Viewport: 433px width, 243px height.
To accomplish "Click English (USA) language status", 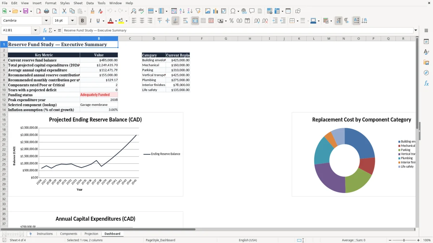I will click(x=248, y=240).
